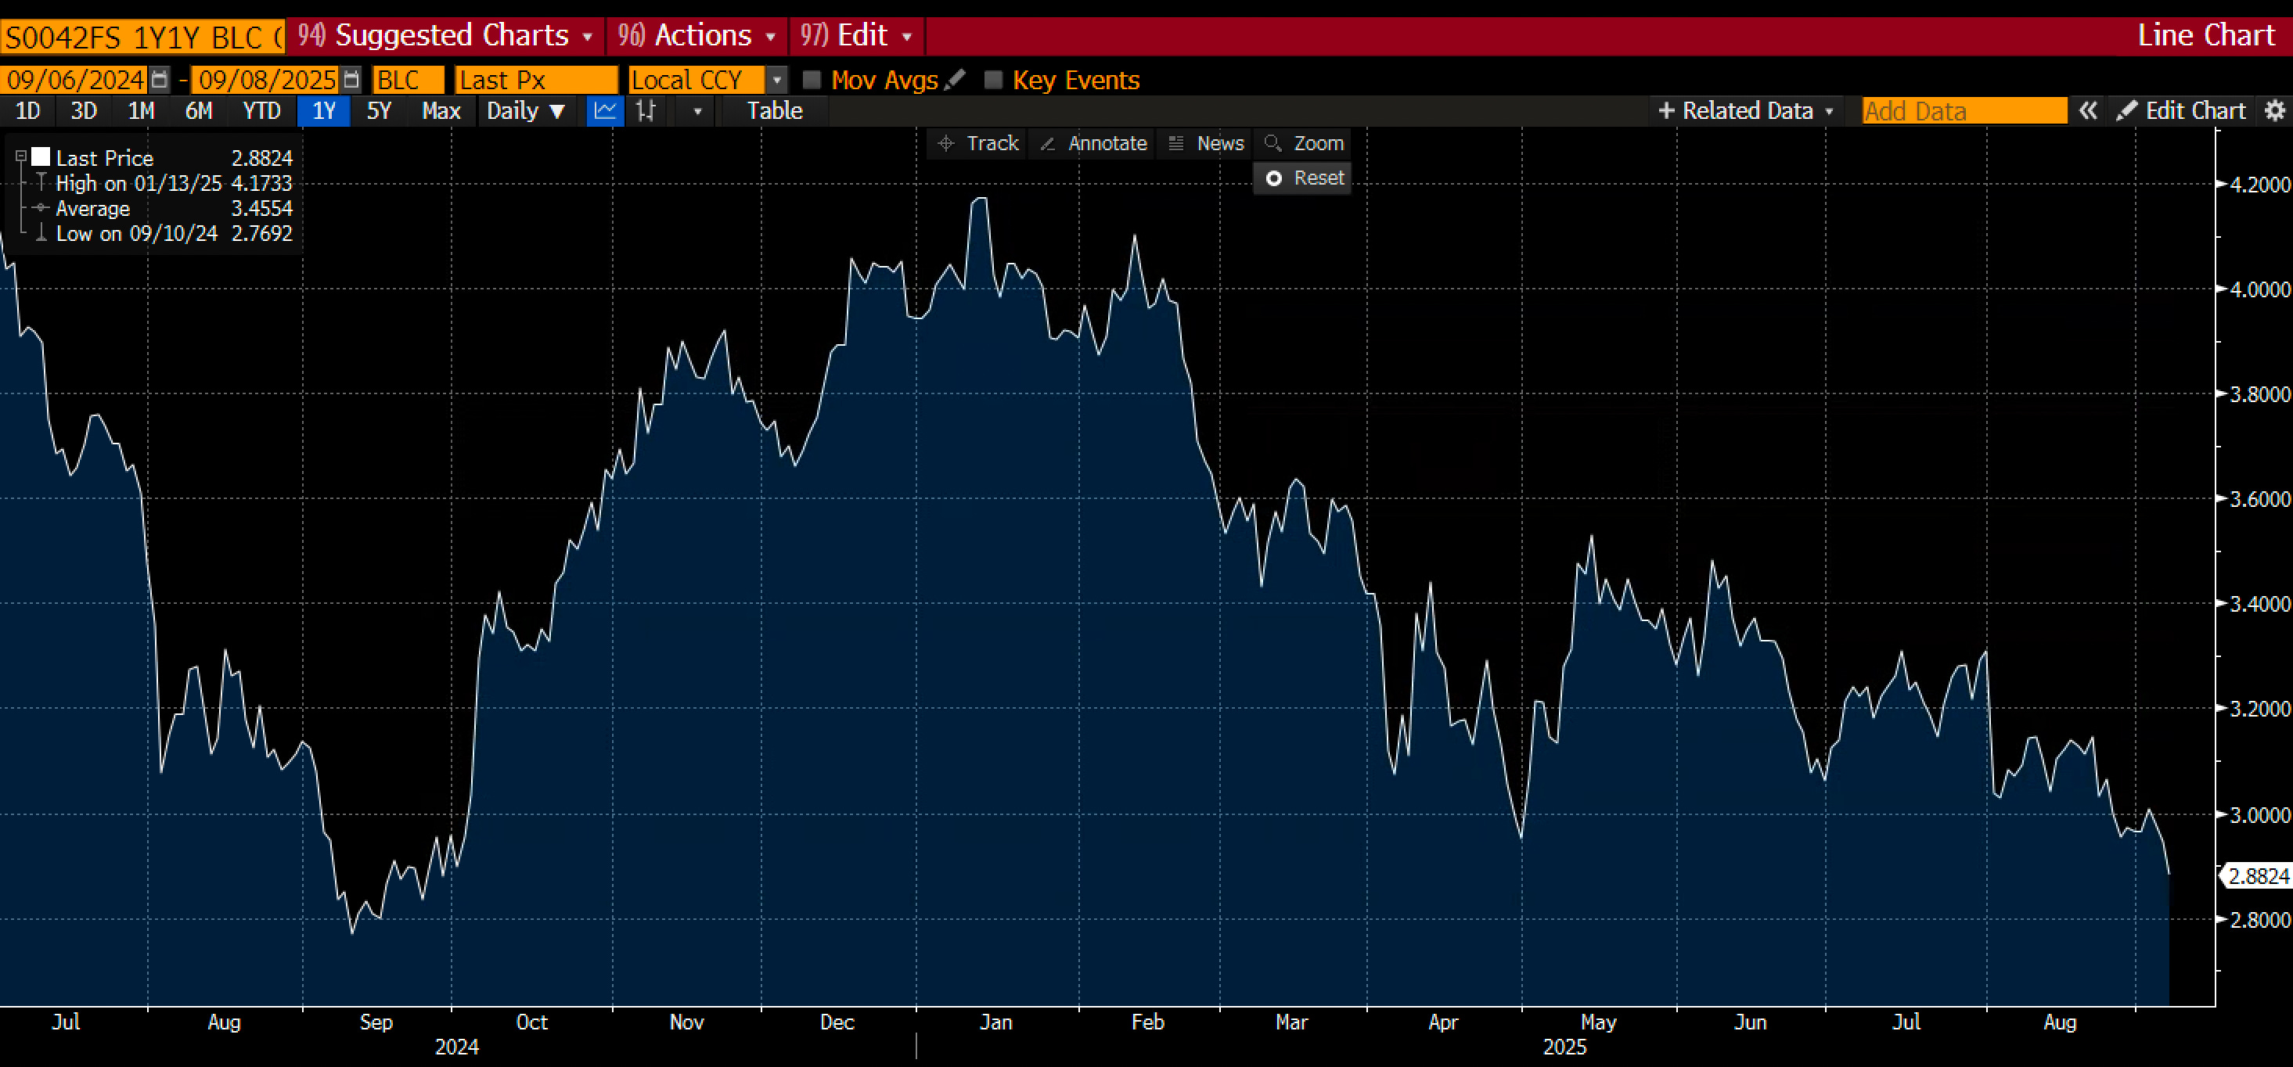Select the line chart type icon

(605, 111)
